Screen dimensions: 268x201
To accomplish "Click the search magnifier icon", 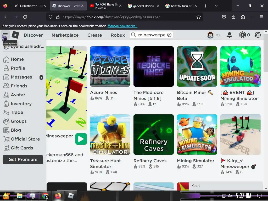I will [133, 35].
